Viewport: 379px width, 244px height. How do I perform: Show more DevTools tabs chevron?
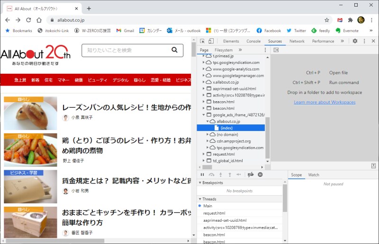coord(342,41)
